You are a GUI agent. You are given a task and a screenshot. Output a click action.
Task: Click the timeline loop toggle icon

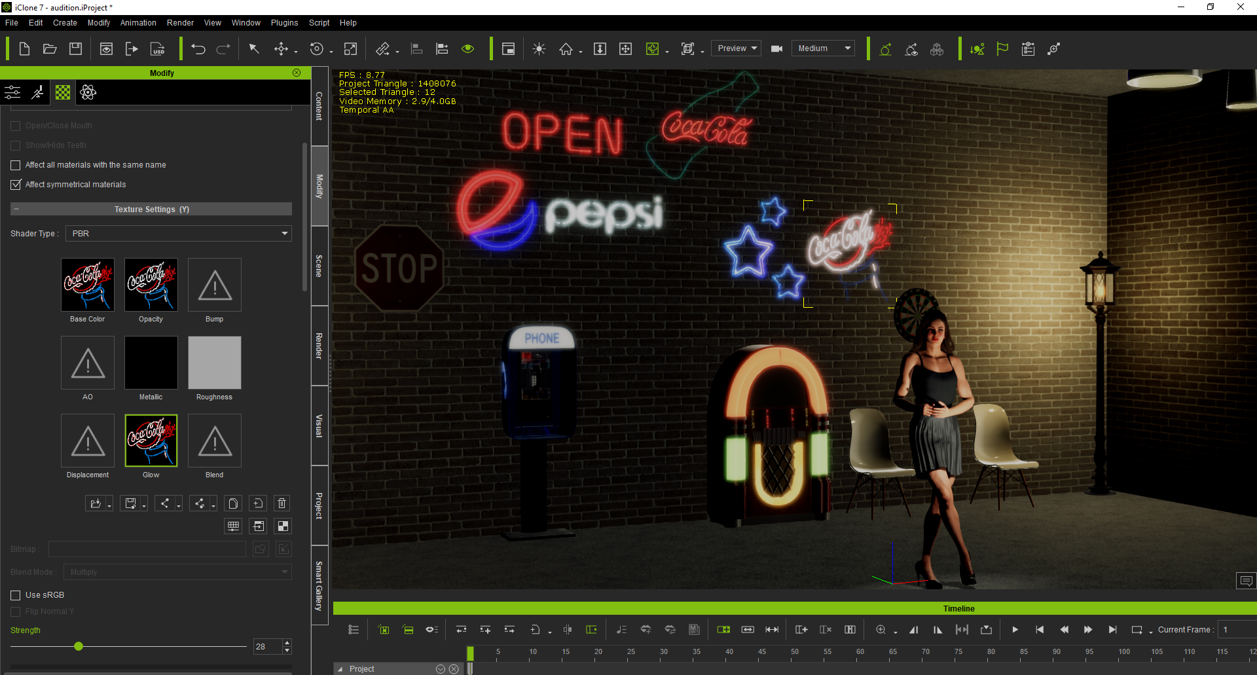(x=1137, y=630)
